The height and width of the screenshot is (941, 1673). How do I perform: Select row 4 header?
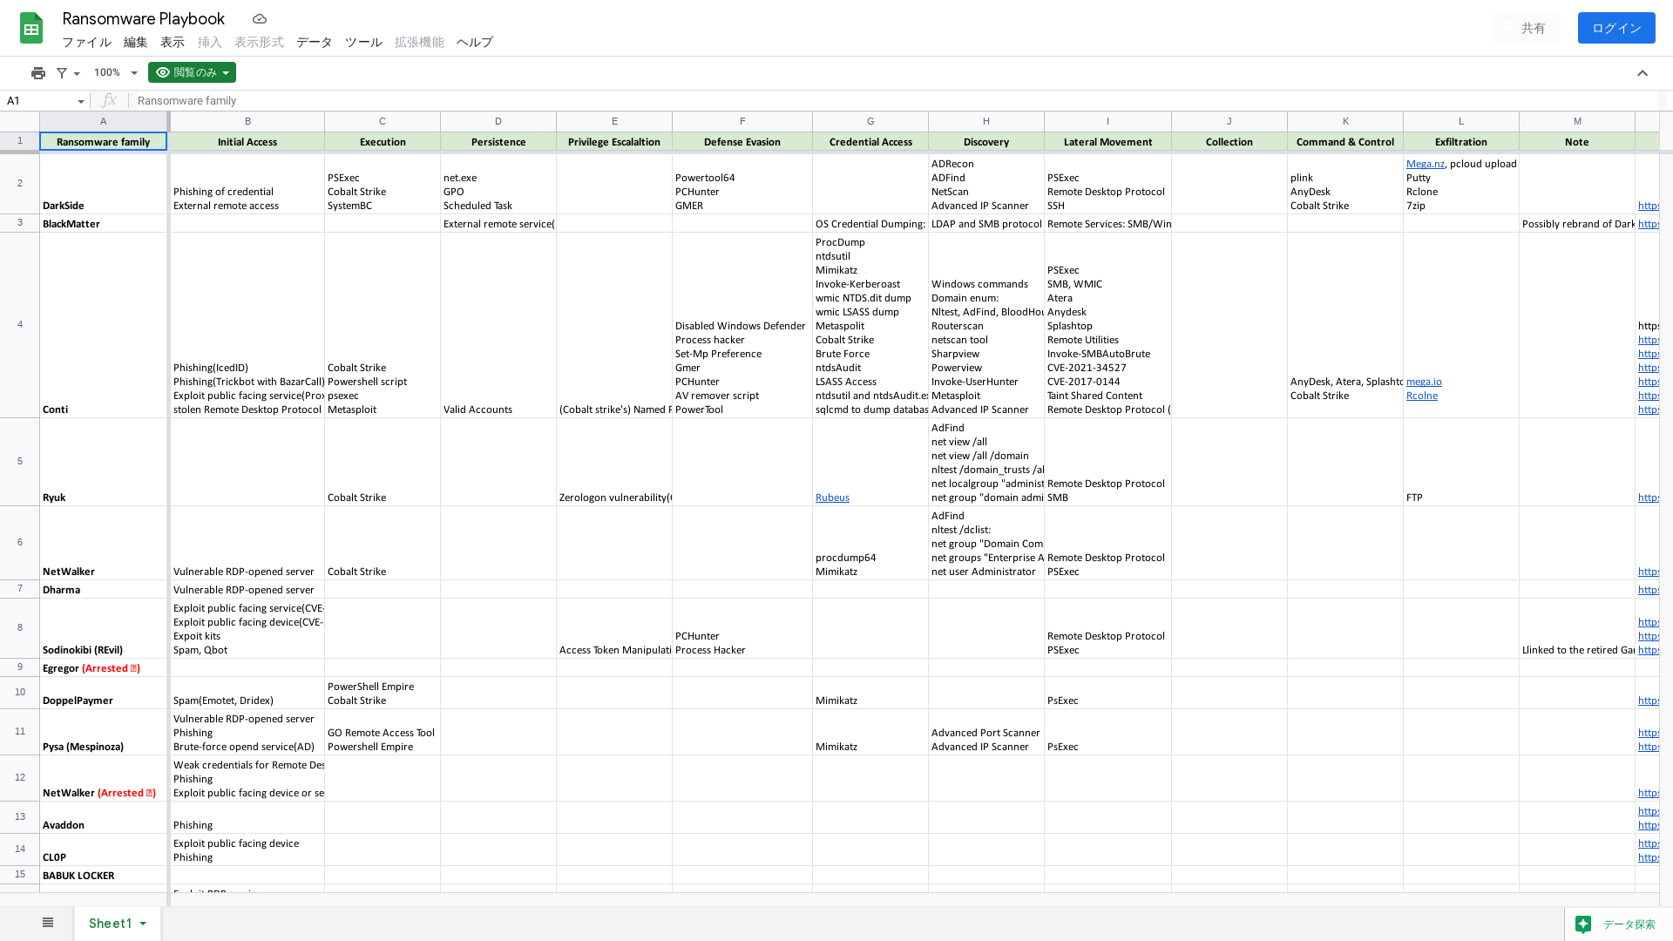20,325
